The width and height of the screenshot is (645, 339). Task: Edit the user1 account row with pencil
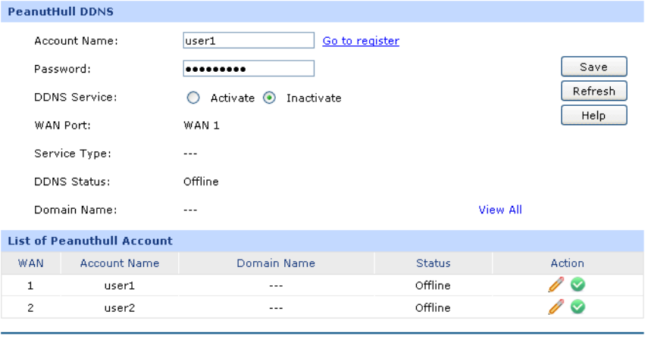click(556, 285)
